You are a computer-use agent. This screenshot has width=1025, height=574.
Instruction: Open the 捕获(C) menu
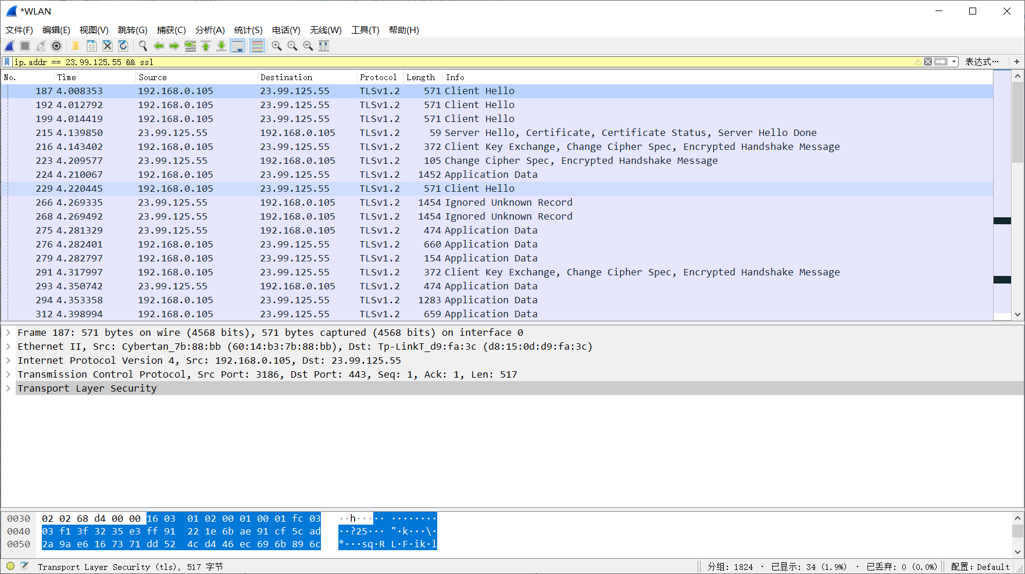pyautogui.click(x=172, y=30)
